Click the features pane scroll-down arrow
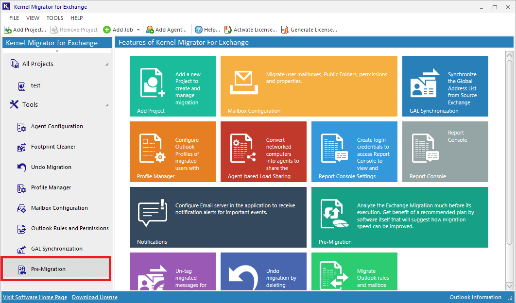This screenshot has width=516, height=303. click(509, 286)
